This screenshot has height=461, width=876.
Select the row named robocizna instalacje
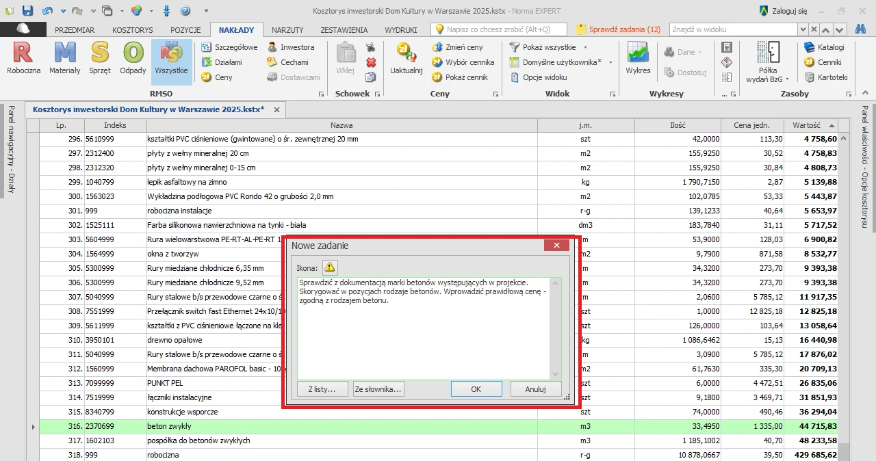click(437, 211)
